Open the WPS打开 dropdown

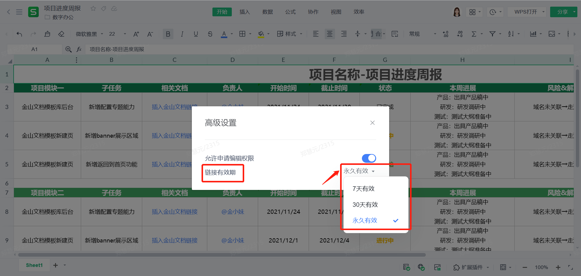click(527, 12)
